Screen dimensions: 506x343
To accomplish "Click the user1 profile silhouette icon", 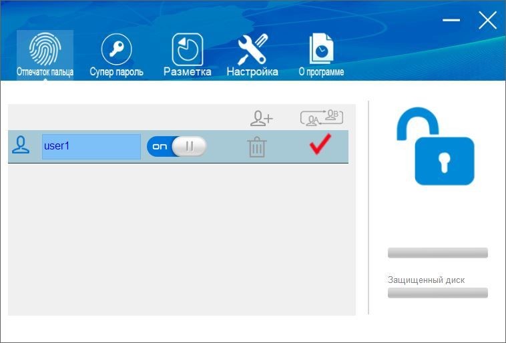I will pos(21,145).
